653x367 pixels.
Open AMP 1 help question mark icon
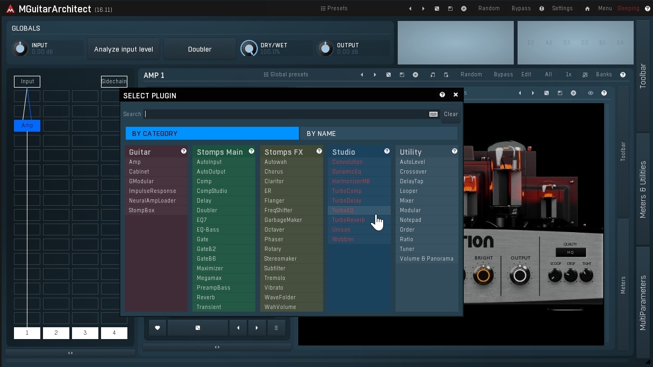click(623, 75)
